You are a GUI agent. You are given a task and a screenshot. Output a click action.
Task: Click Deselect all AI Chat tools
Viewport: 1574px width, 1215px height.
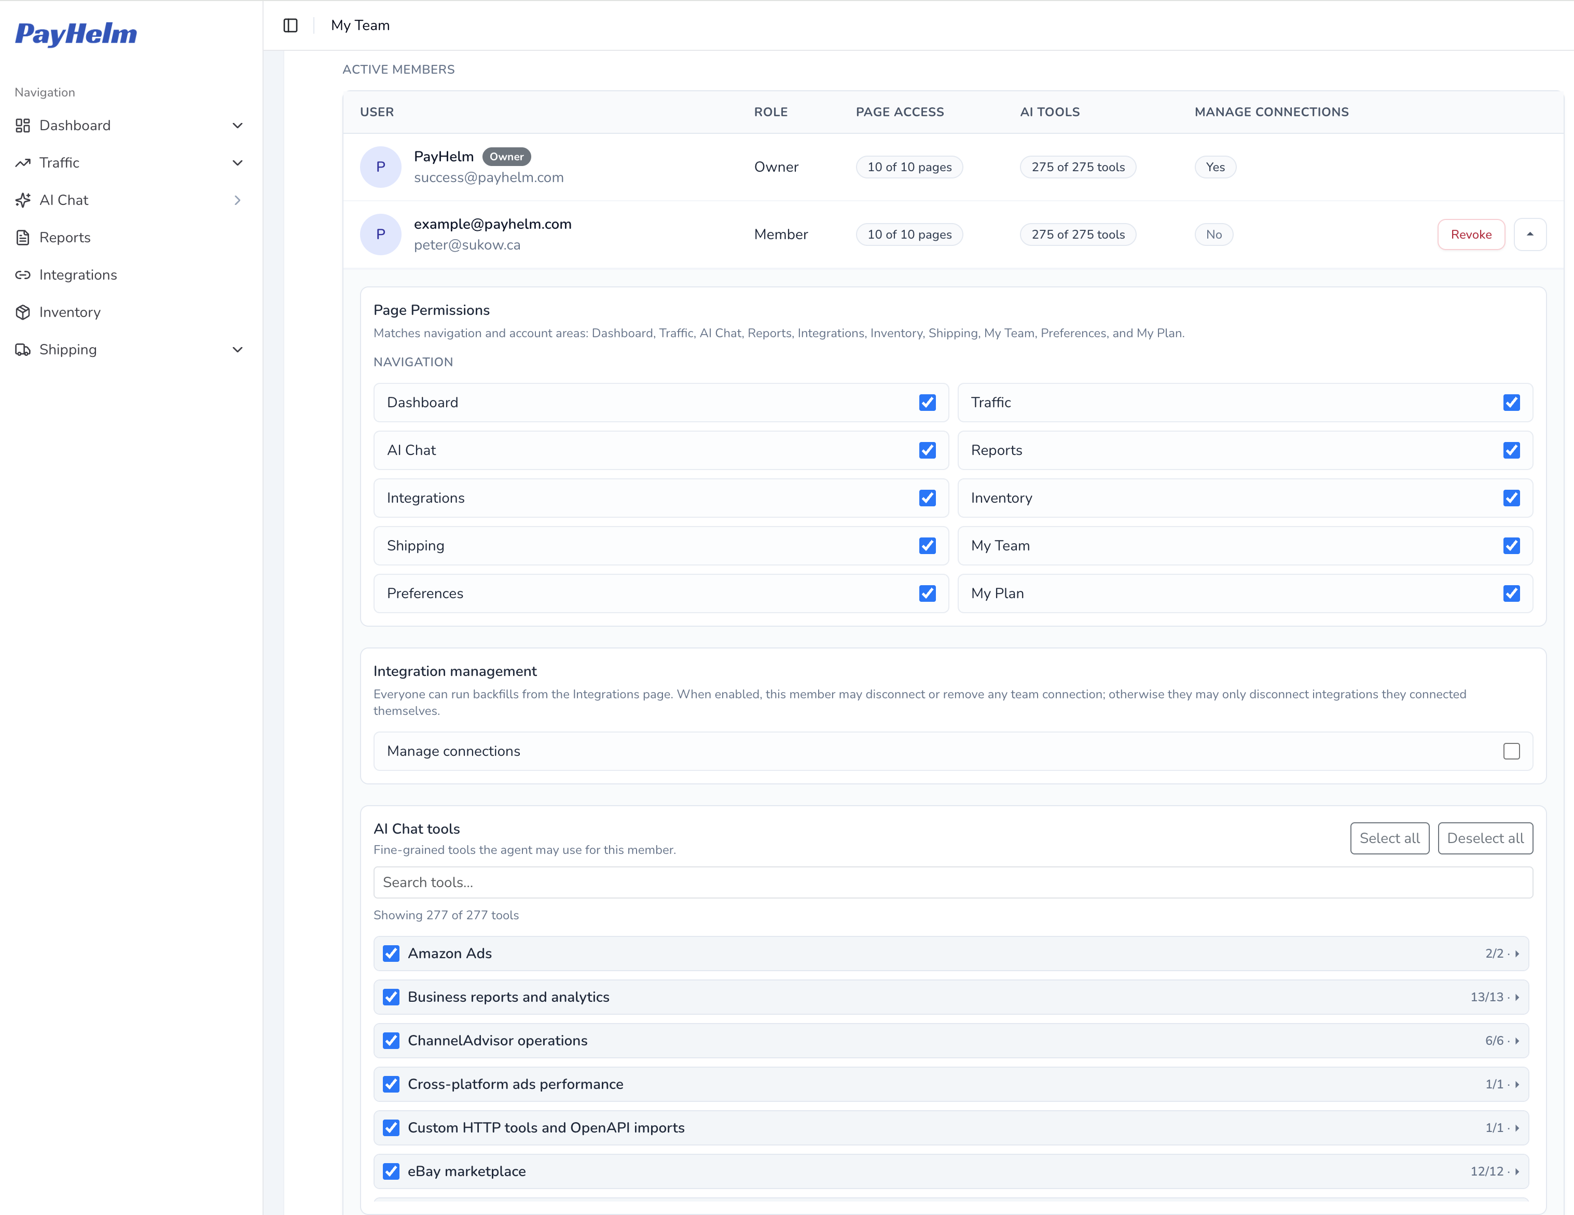1485,838
